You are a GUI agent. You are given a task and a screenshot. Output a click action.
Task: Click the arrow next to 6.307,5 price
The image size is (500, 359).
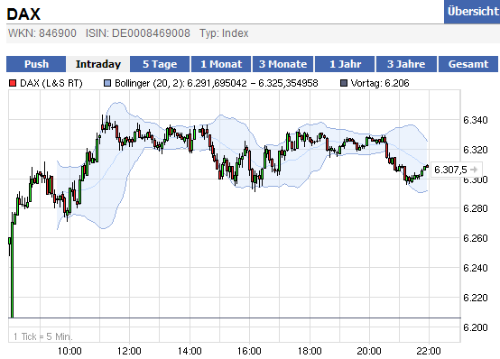474,170
